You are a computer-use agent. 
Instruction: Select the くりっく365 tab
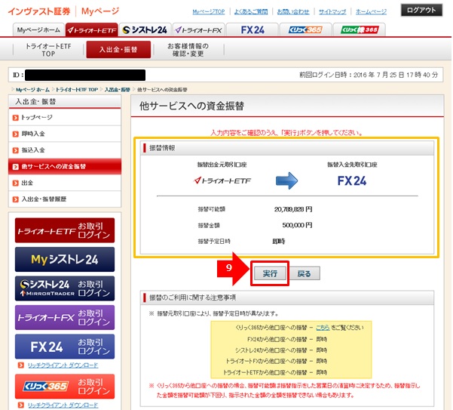305,29
